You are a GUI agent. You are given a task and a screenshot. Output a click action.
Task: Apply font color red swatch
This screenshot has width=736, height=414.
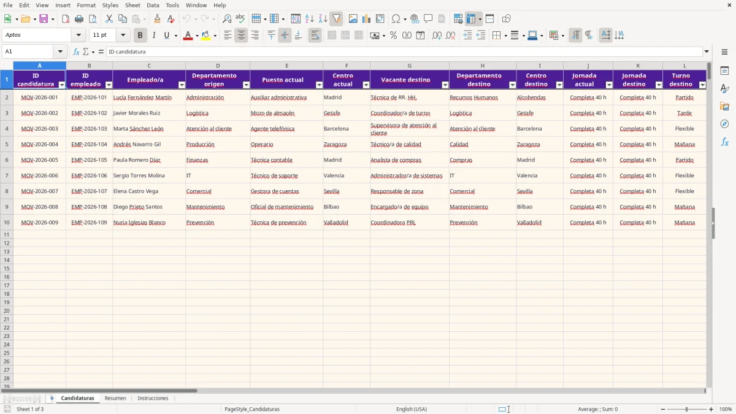point(188,36)
